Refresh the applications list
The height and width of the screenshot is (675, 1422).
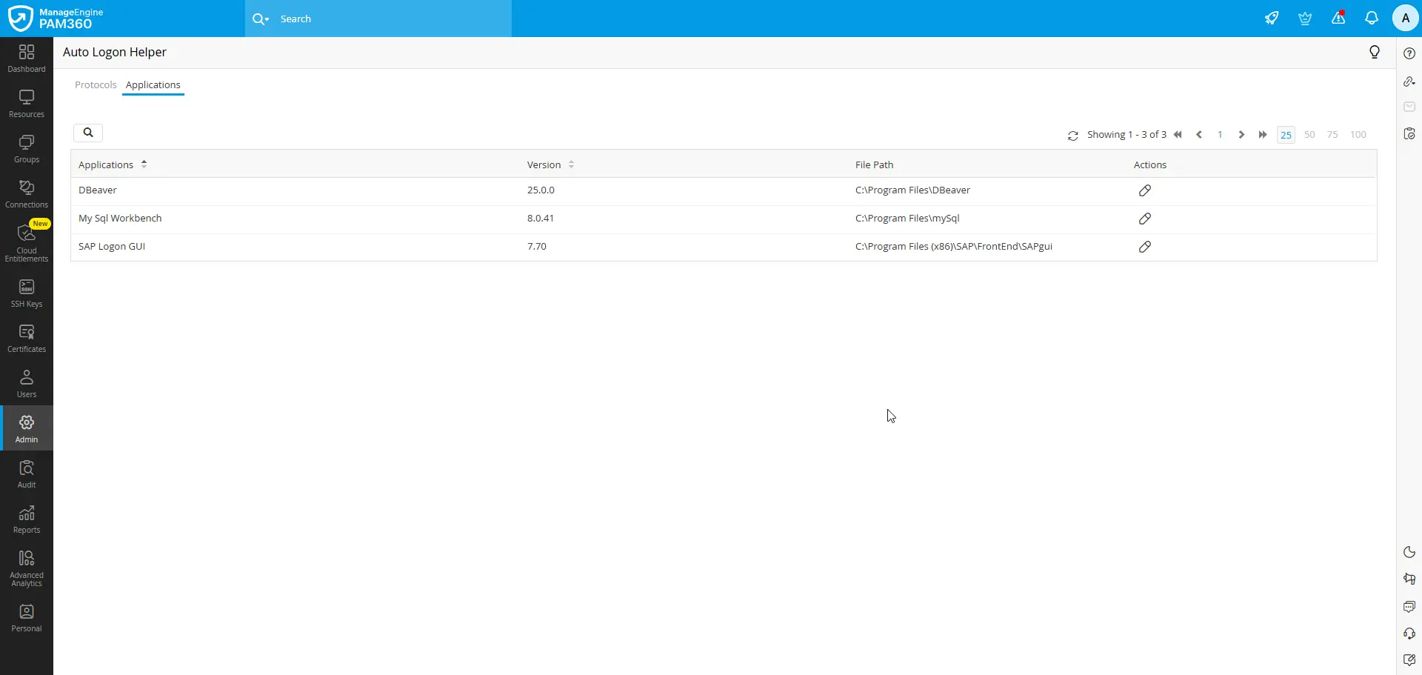[1074, 135]
